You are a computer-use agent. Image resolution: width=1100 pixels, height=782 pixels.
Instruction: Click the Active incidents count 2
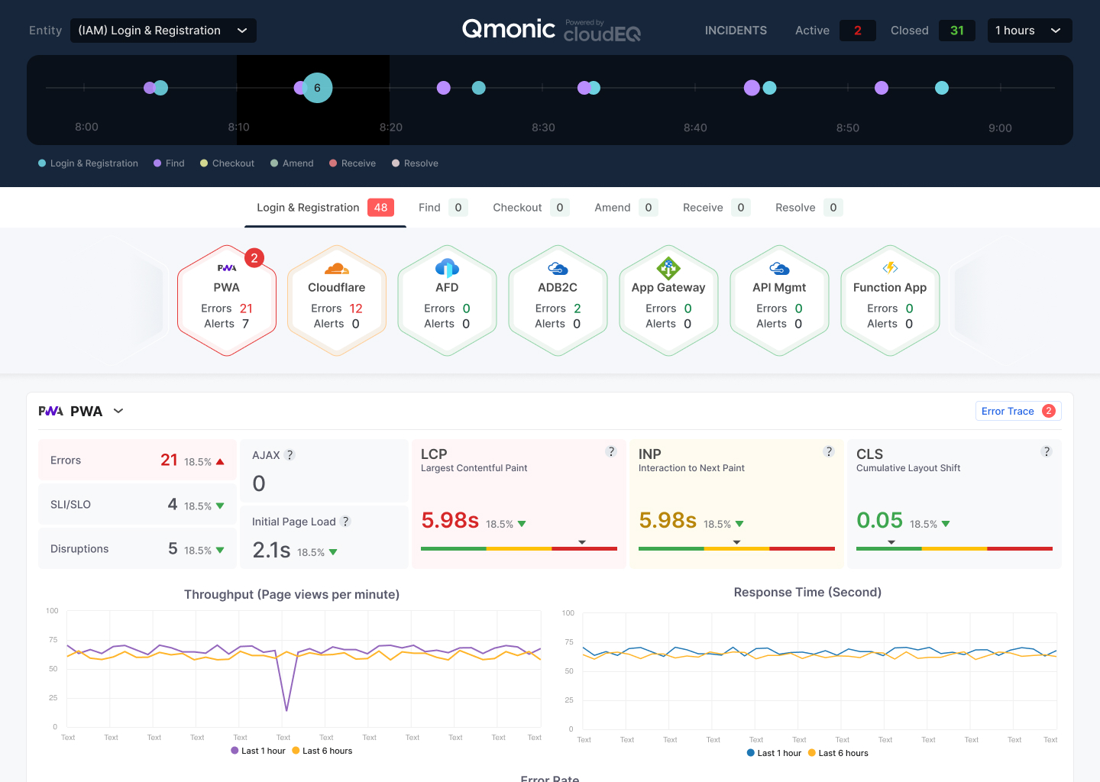pyautogui.click(x=858, y=31)
